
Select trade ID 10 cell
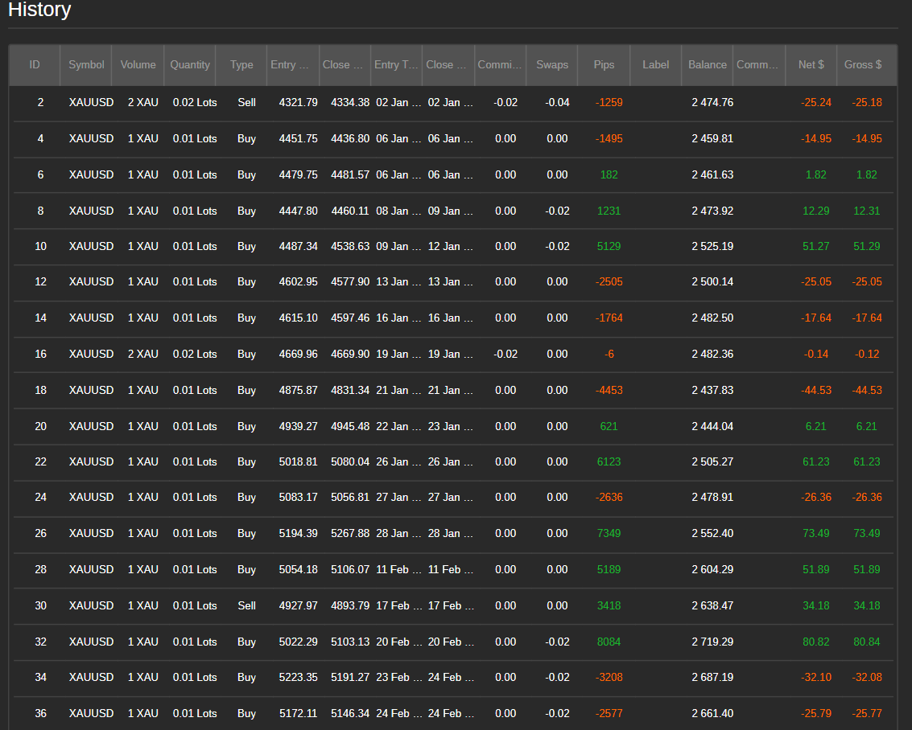(x=40, y=246)
